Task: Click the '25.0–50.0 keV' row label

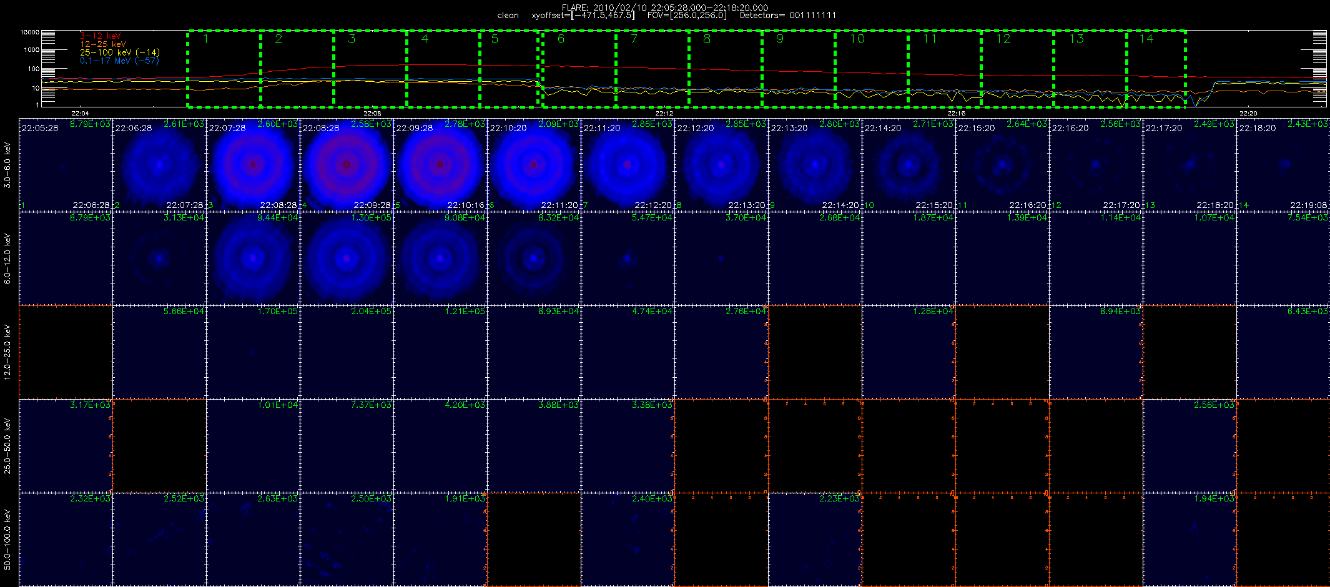Action: pos(7,446)
